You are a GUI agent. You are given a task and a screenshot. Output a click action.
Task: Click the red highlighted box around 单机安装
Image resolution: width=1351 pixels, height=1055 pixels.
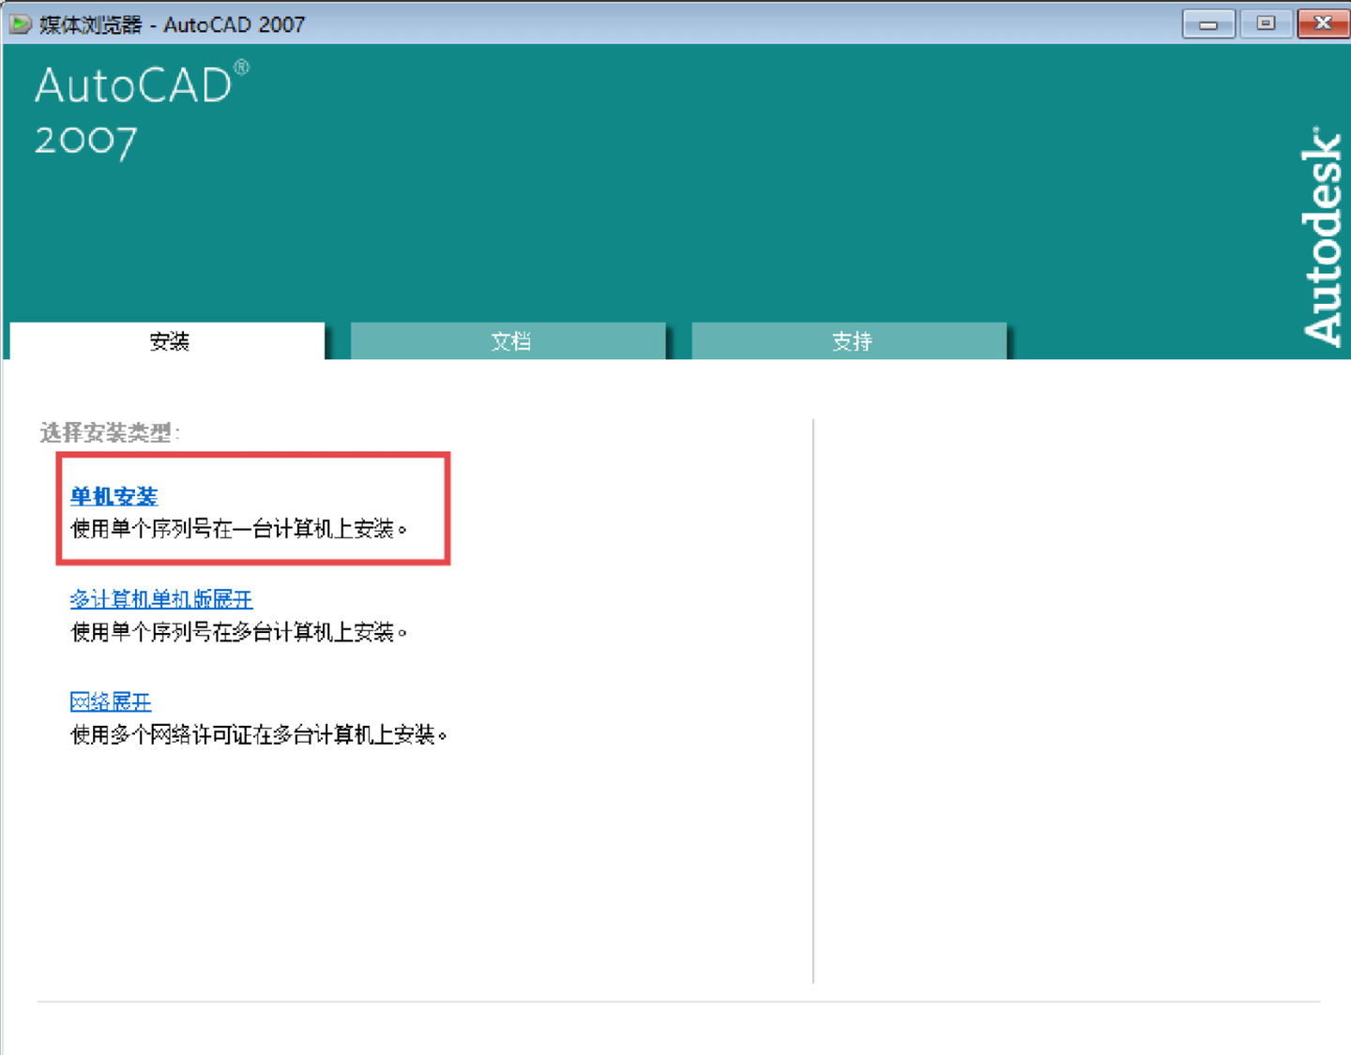[251, 453]
